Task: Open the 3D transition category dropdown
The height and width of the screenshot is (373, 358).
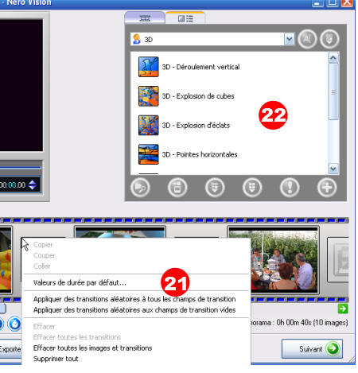Action: coord(290,39)
